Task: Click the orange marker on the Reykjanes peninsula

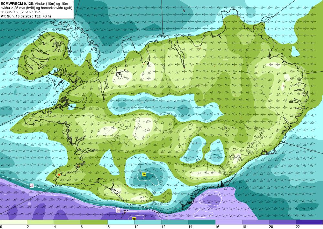Action: coord(59,175)
